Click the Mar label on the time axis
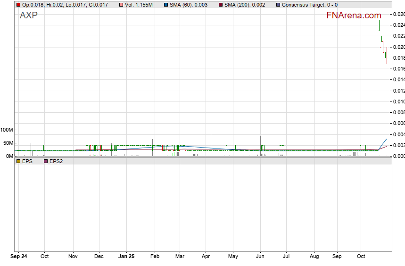The width and height of the screenshot is (405, 266). point(179,257)
